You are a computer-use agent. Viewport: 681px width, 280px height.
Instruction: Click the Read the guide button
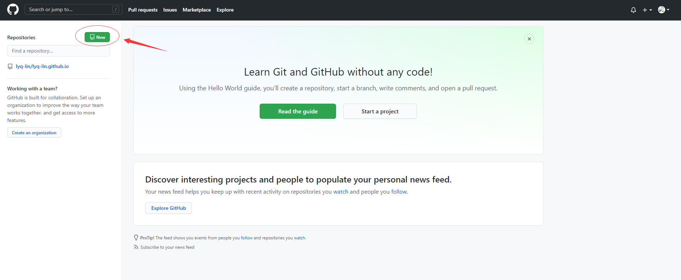[298, 111]
